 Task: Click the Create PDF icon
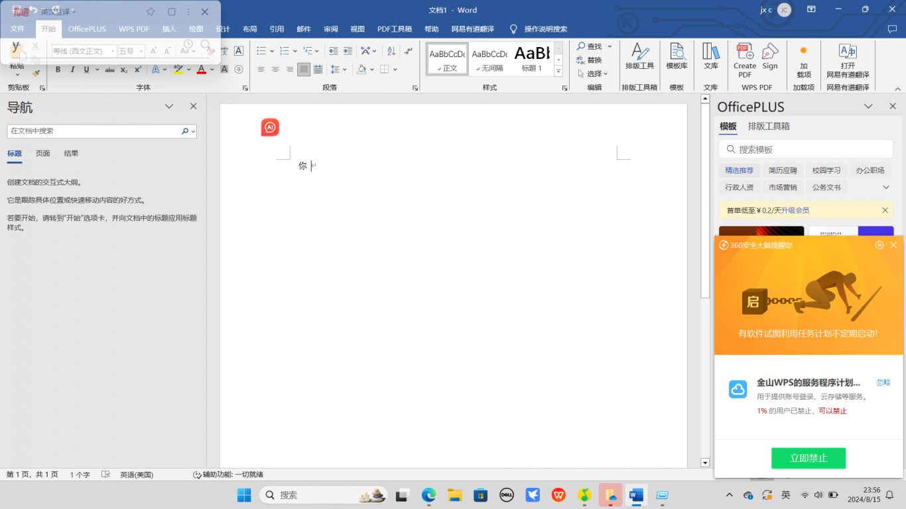(745, 60)
